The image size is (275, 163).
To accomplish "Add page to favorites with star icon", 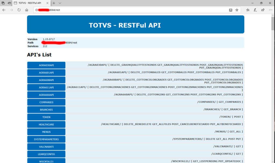I will [x=237, y=10].
